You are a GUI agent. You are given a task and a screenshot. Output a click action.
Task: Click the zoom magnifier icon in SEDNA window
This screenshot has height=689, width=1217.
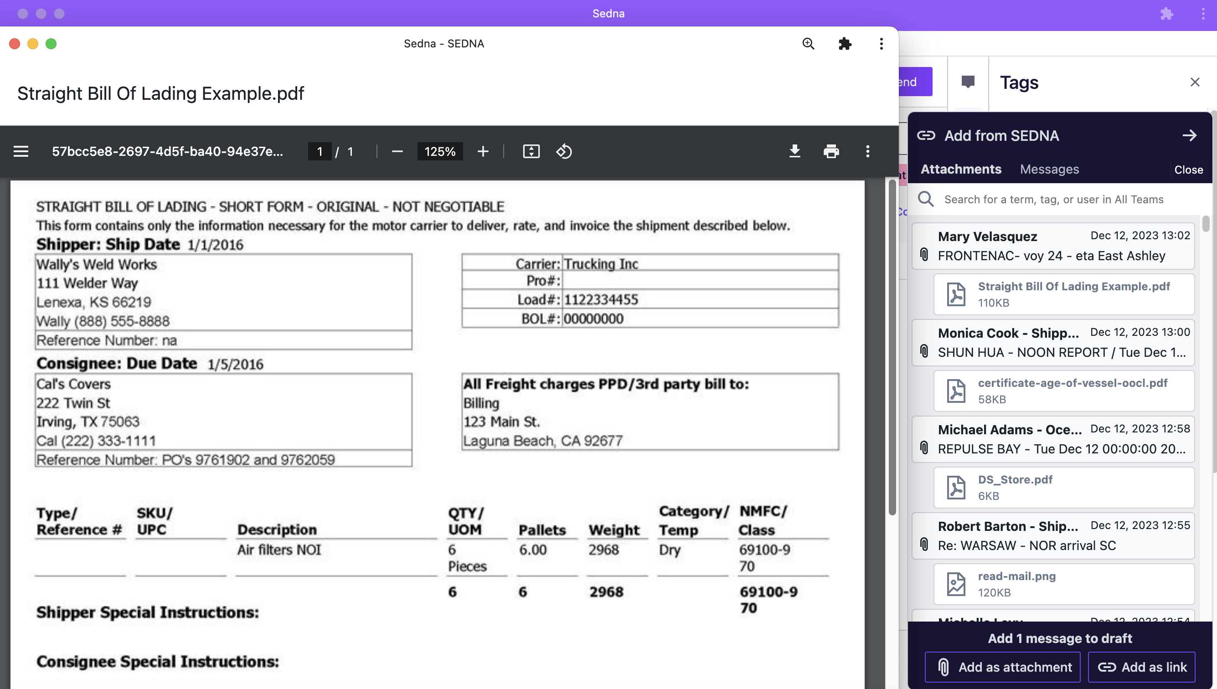click(809, 44)
